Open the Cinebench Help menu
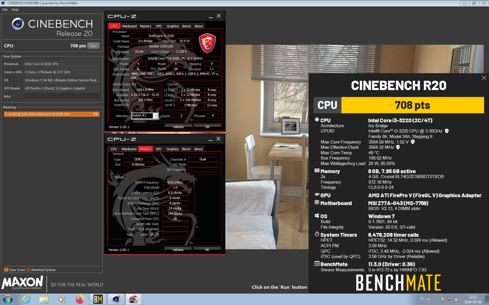 click(15, 10)
